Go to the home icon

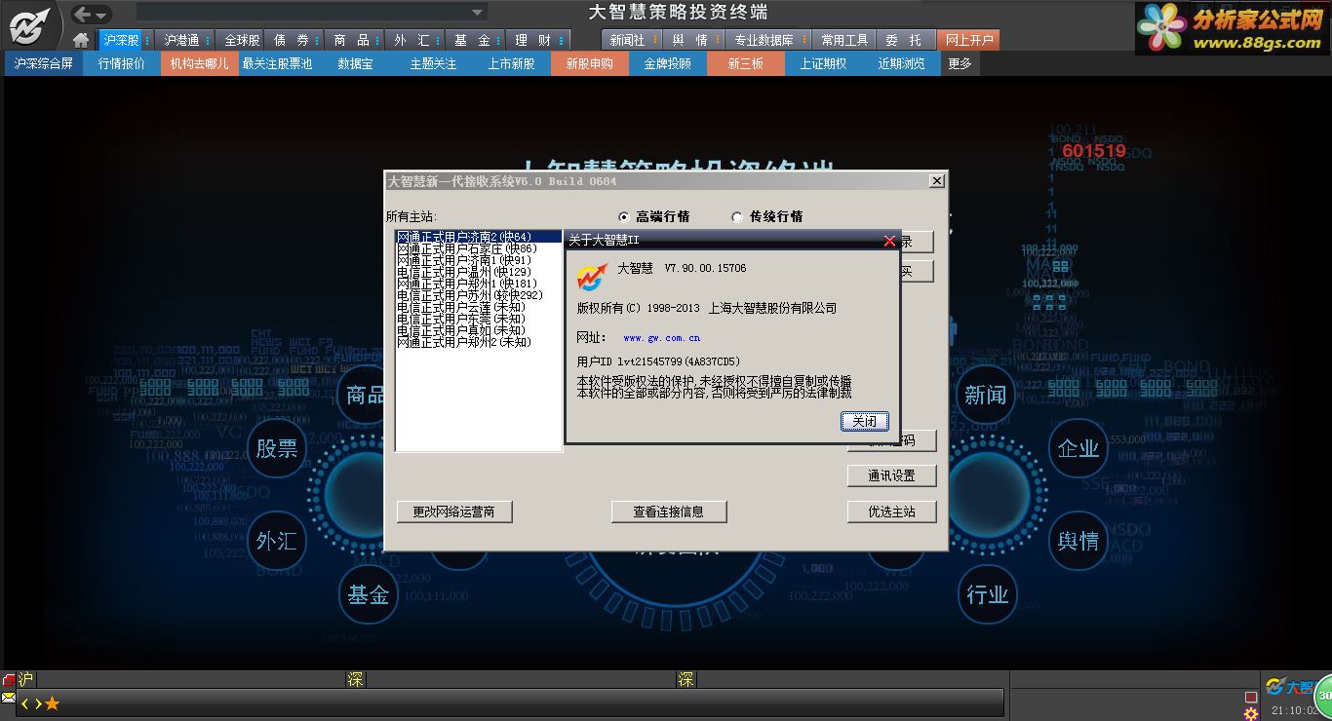point(82,40)
